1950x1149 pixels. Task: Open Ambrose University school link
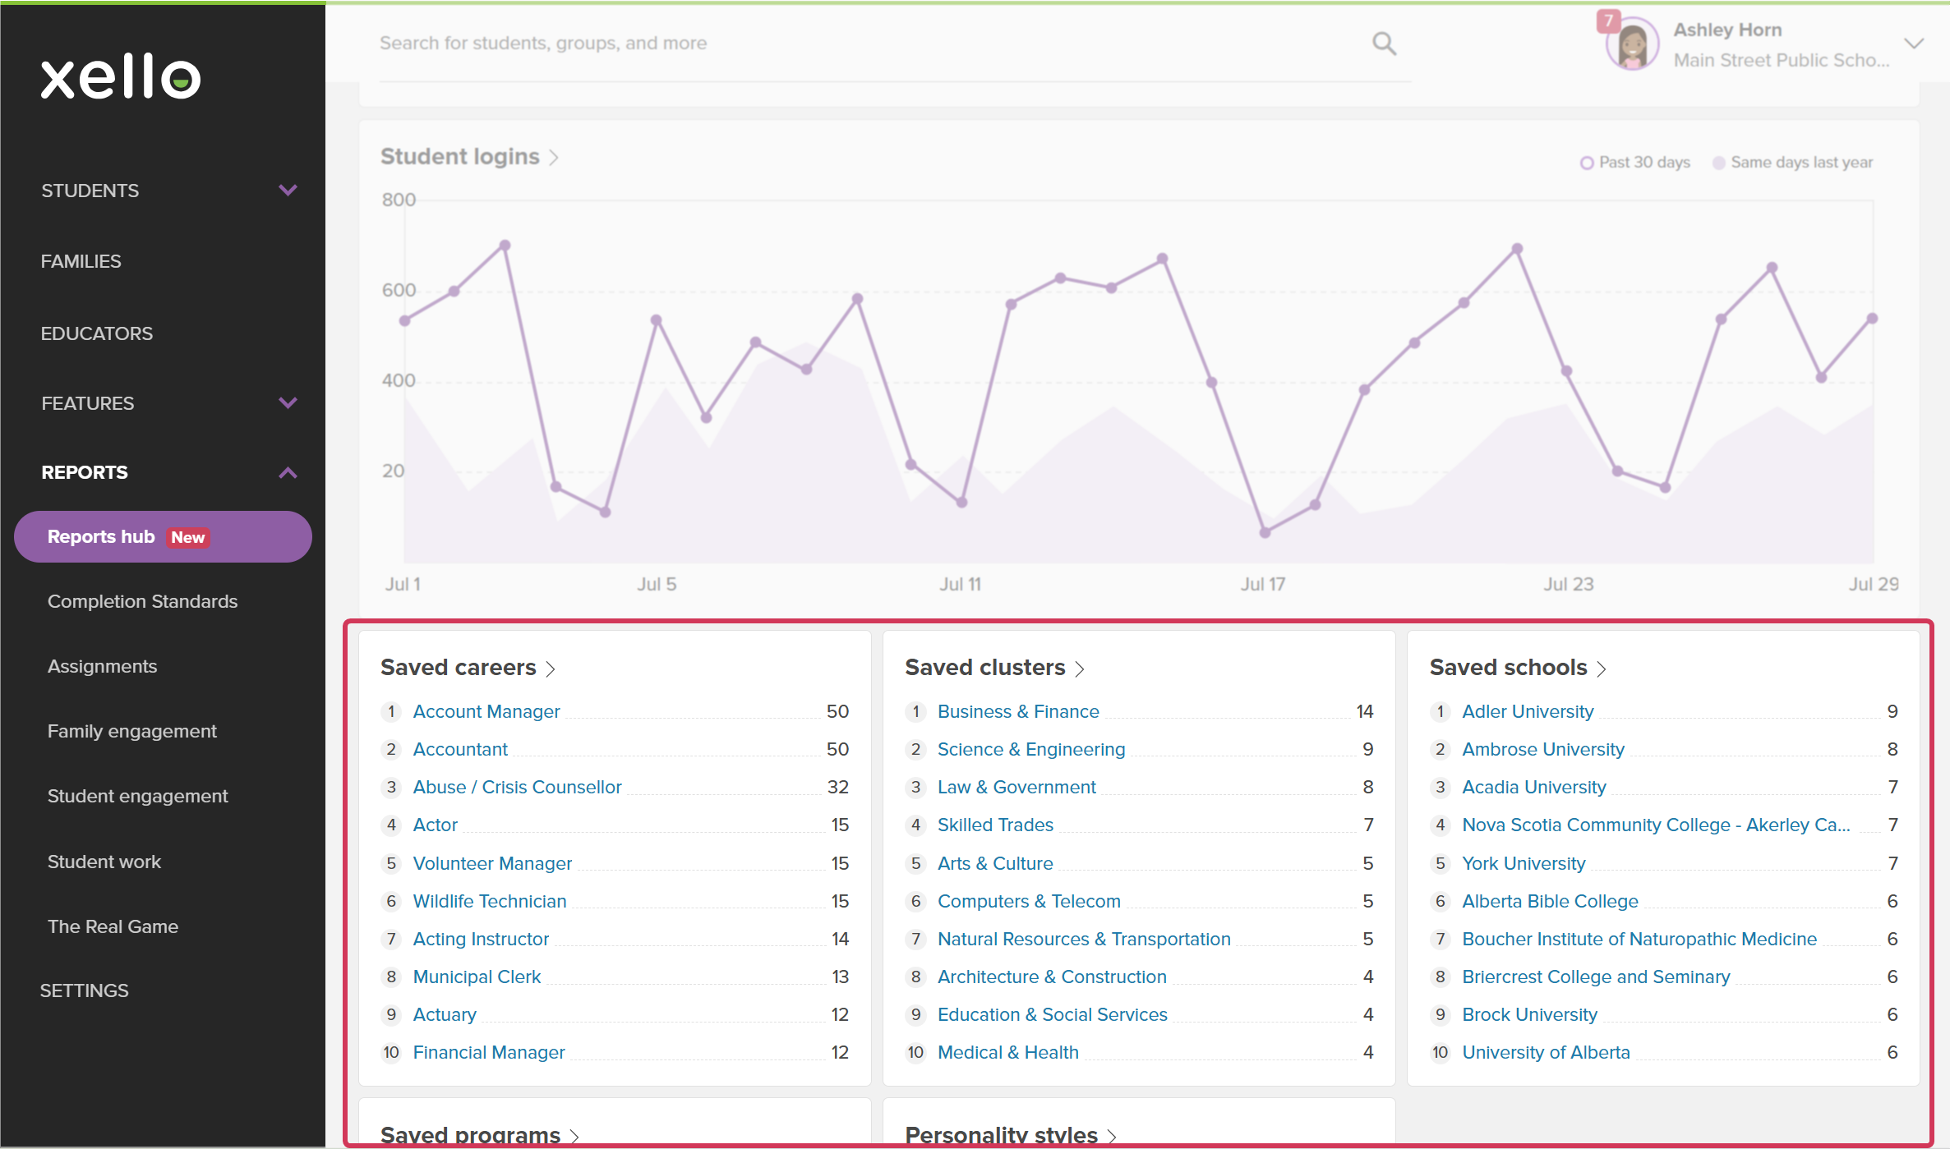[1543, 749]
